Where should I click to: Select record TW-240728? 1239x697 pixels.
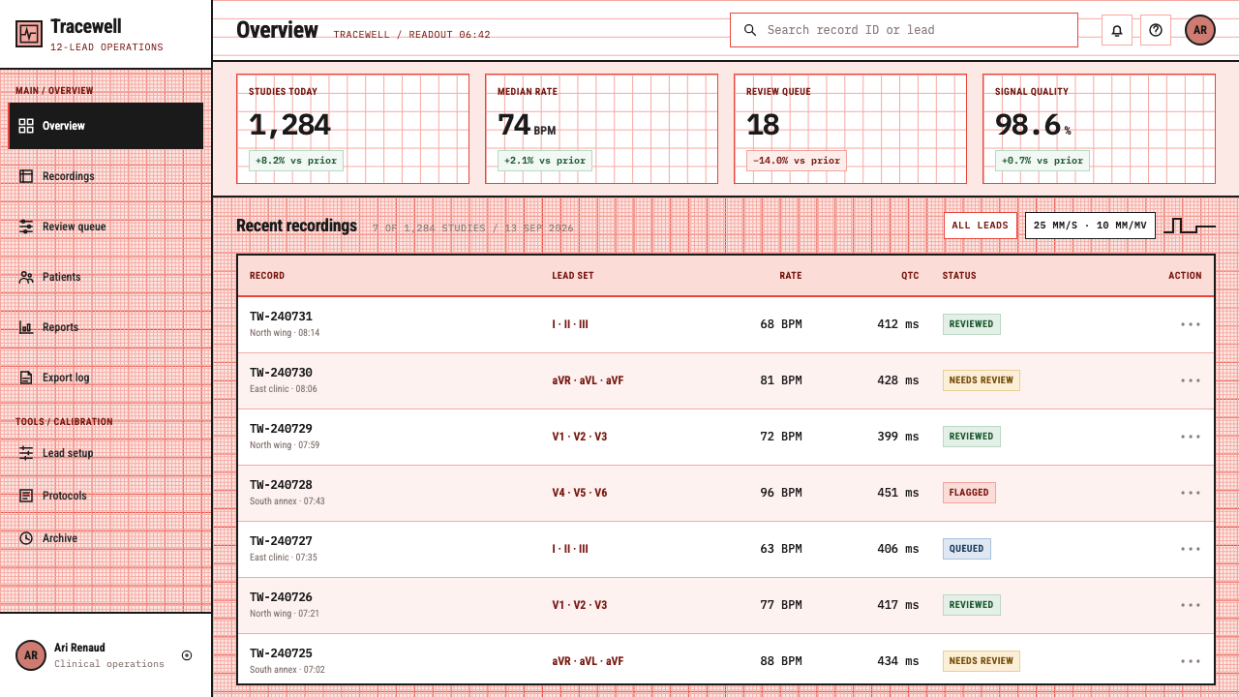[281, 485]
